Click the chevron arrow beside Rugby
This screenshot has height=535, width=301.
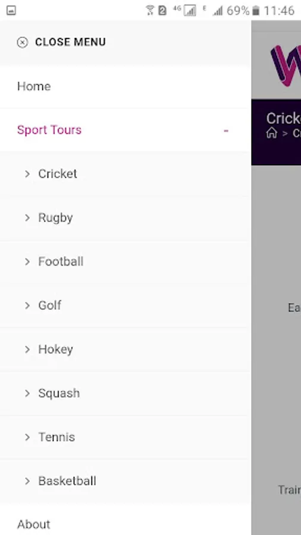pos(27,218)
